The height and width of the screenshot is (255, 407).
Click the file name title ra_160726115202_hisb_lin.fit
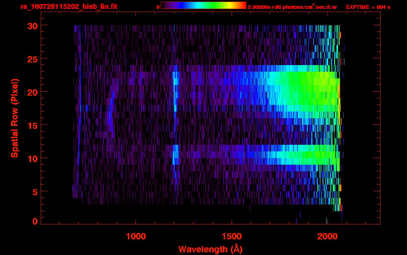(69, 7)
